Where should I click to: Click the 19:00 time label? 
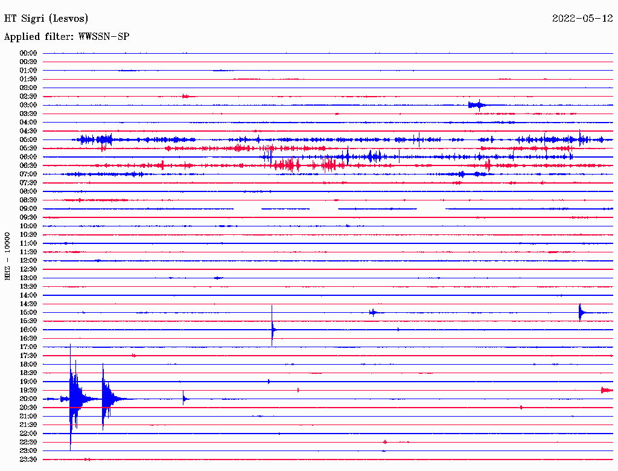[28, 382]
